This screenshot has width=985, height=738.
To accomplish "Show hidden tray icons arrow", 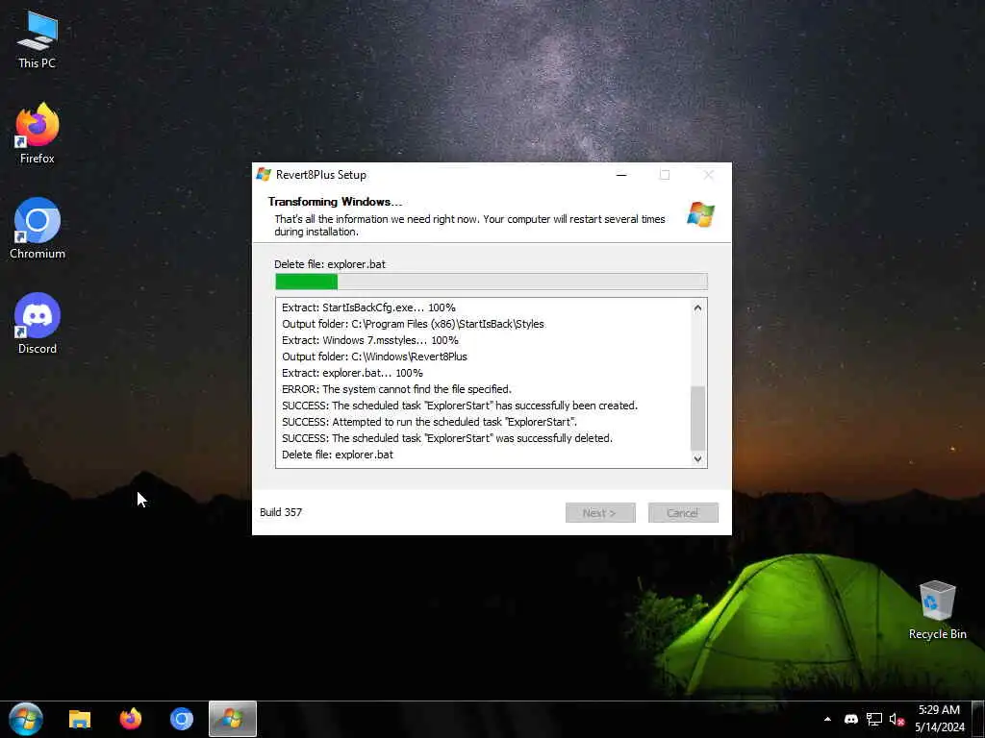I will [827, 719].
